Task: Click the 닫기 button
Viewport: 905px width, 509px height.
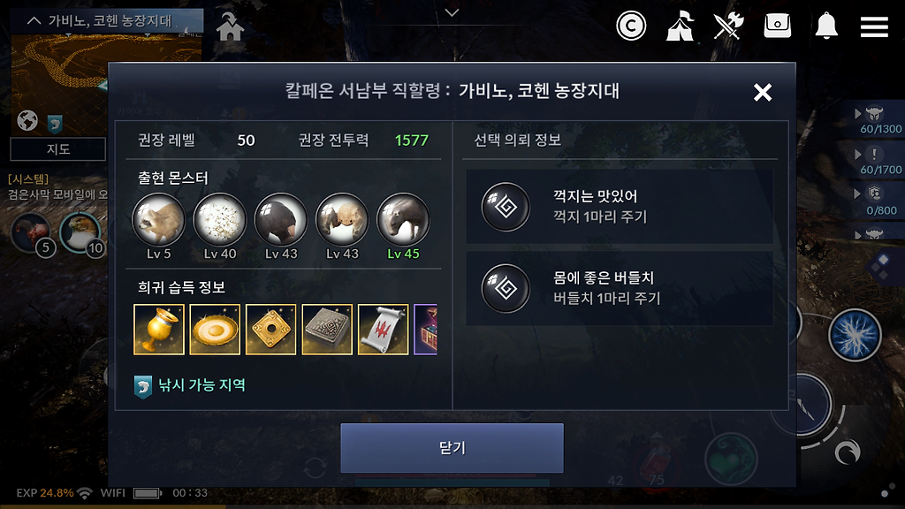Action: click(452, 448)
